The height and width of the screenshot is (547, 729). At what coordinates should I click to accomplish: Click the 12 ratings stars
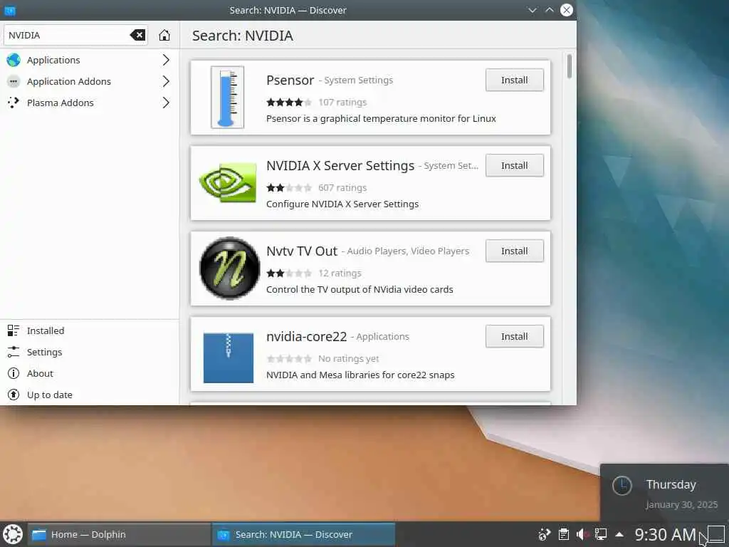point(289,273)
